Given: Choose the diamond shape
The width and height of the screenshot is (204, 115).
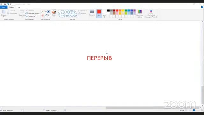Looking at the screenshot, I should (x=62, y=13).
